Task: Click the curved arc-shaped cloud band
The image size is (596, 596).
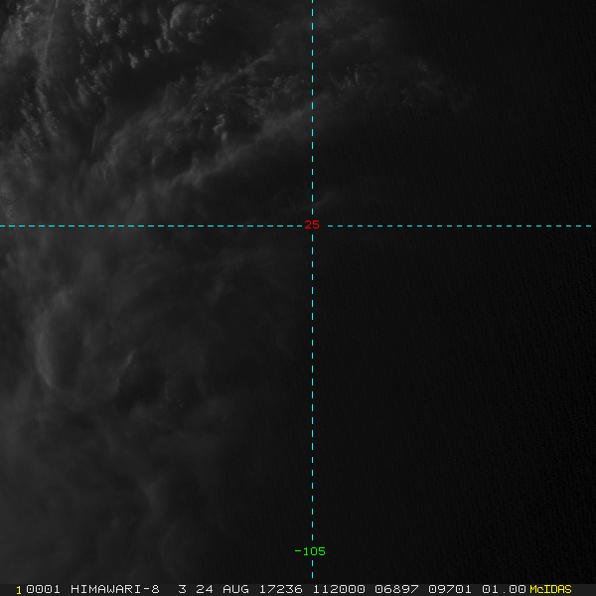Action: pos(48,356)
